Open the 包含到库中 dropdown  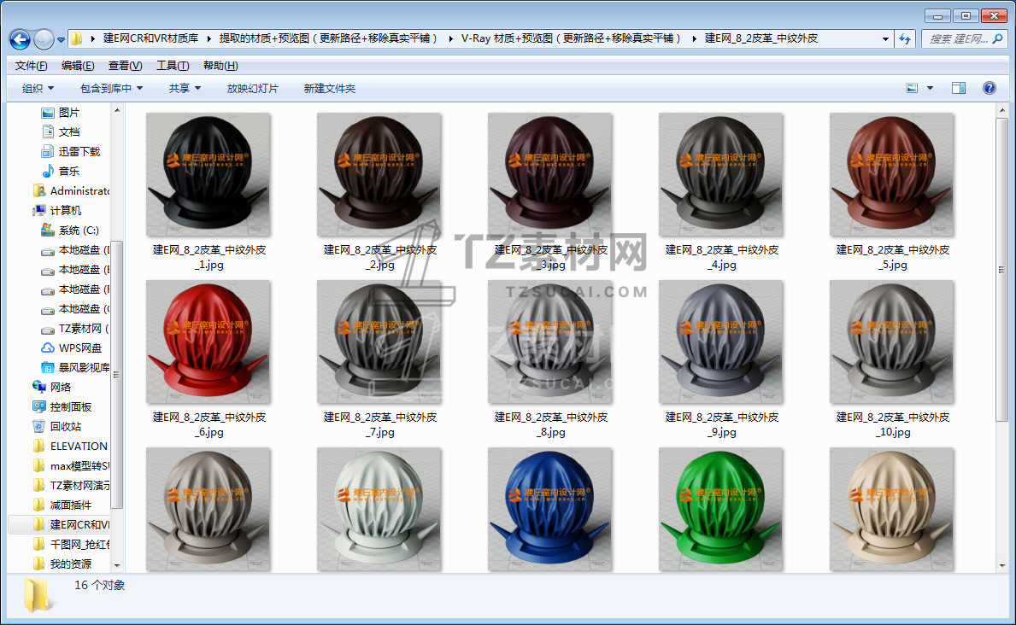click(111, 89)
